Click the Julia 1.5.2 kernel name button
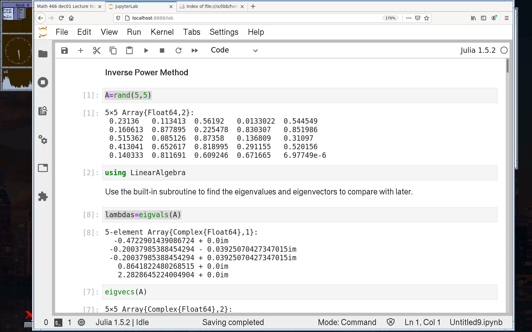This screenshot has height=332, width=532. coord(478,50)
